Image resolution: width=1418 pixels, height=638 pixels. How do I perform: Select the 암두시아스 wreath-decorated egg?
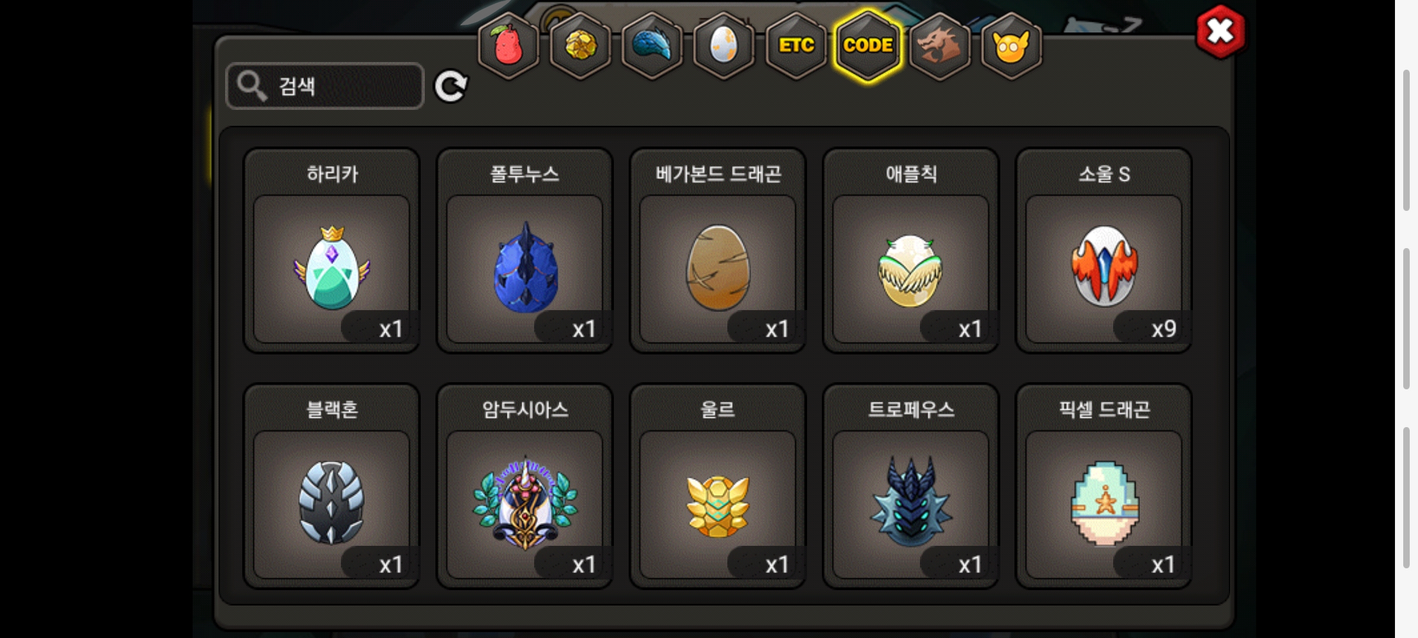point(525,486)
